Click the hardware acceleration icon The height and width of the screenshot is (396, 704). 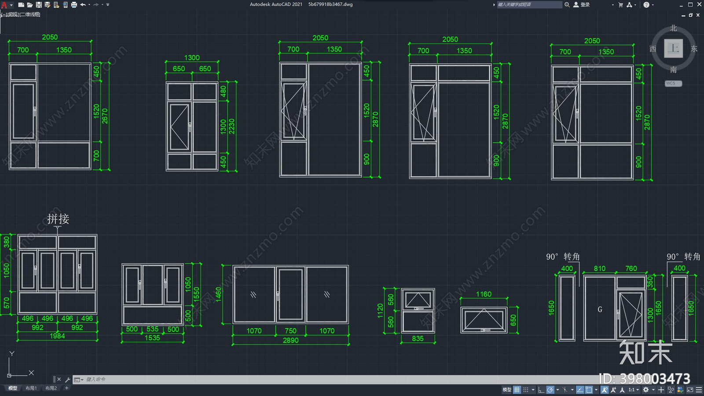tap(680, 390)
